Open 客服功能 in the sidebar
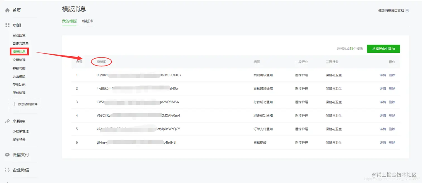Viewport: 422px width, 183px height. pyautogui.click(x=19, y=68)
